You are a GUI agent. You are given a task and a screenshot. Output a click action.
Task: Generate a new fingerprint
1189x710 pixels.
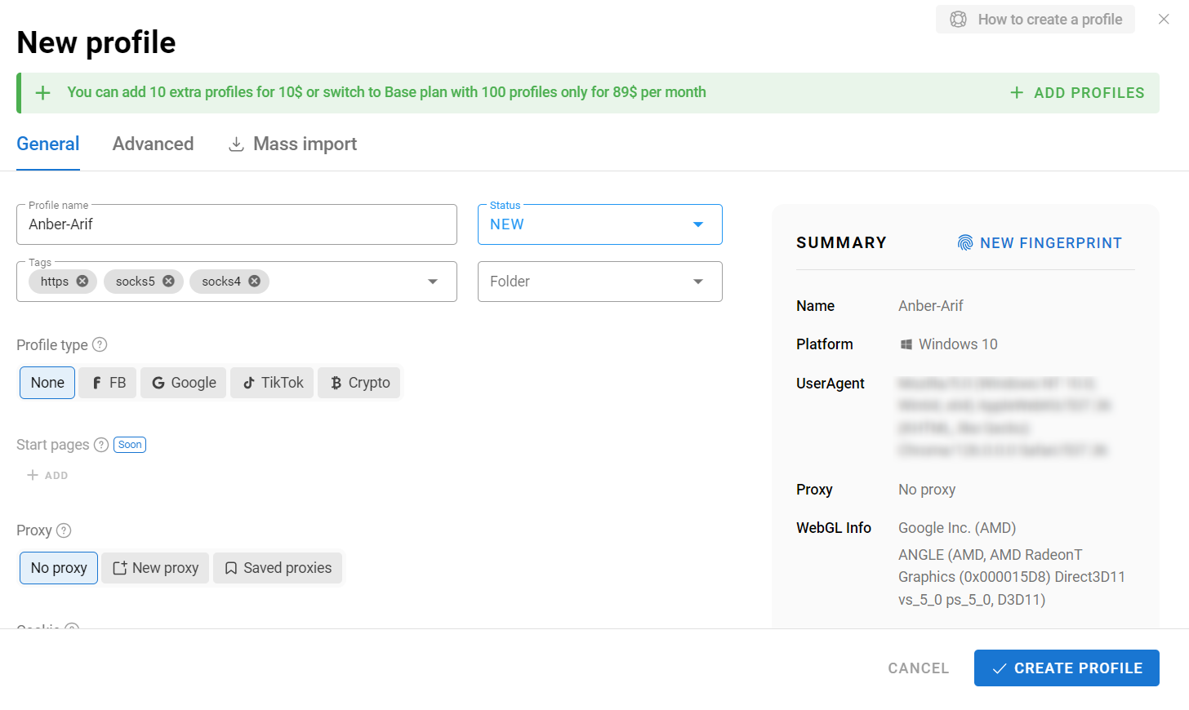(1040, 242)
